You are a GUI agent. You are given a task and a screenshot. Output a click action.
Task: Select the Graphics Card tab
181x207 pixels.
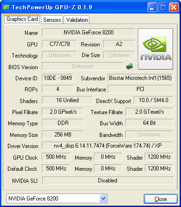22,19
